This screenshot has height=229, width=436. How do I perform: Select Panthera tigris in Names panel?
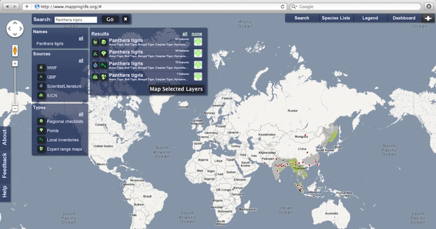pos(50,44)
